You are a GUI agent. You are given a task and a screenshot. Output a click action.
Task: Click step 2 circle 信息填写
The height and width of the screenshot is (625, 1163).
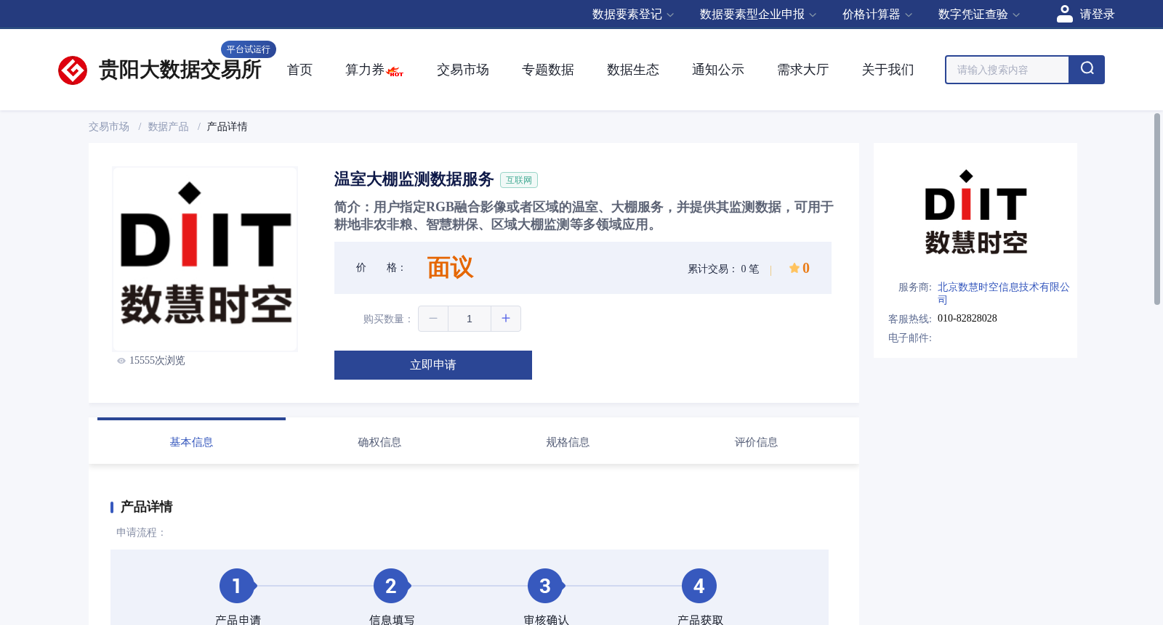[x=391, y=586]
